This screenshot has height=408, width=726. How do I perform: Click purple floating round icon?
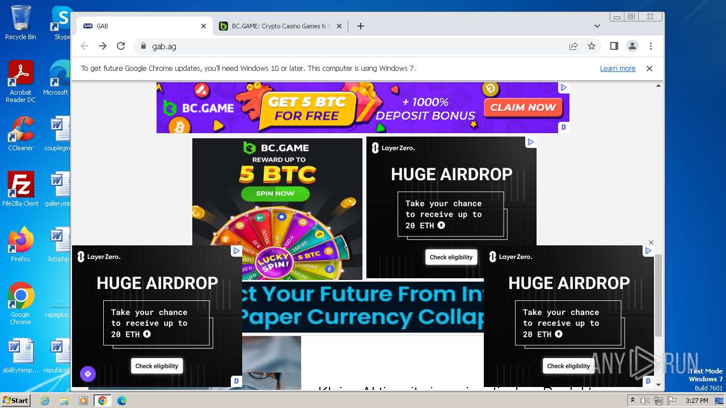click(x=87, y=374)
